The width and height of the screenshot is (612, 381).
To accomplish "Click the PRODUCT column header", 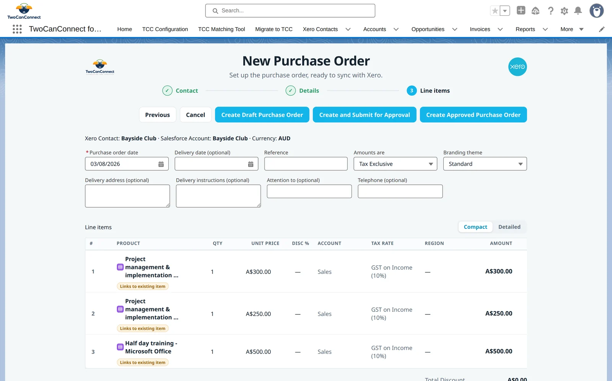I will pyautogui.click(x=128, y=243).
